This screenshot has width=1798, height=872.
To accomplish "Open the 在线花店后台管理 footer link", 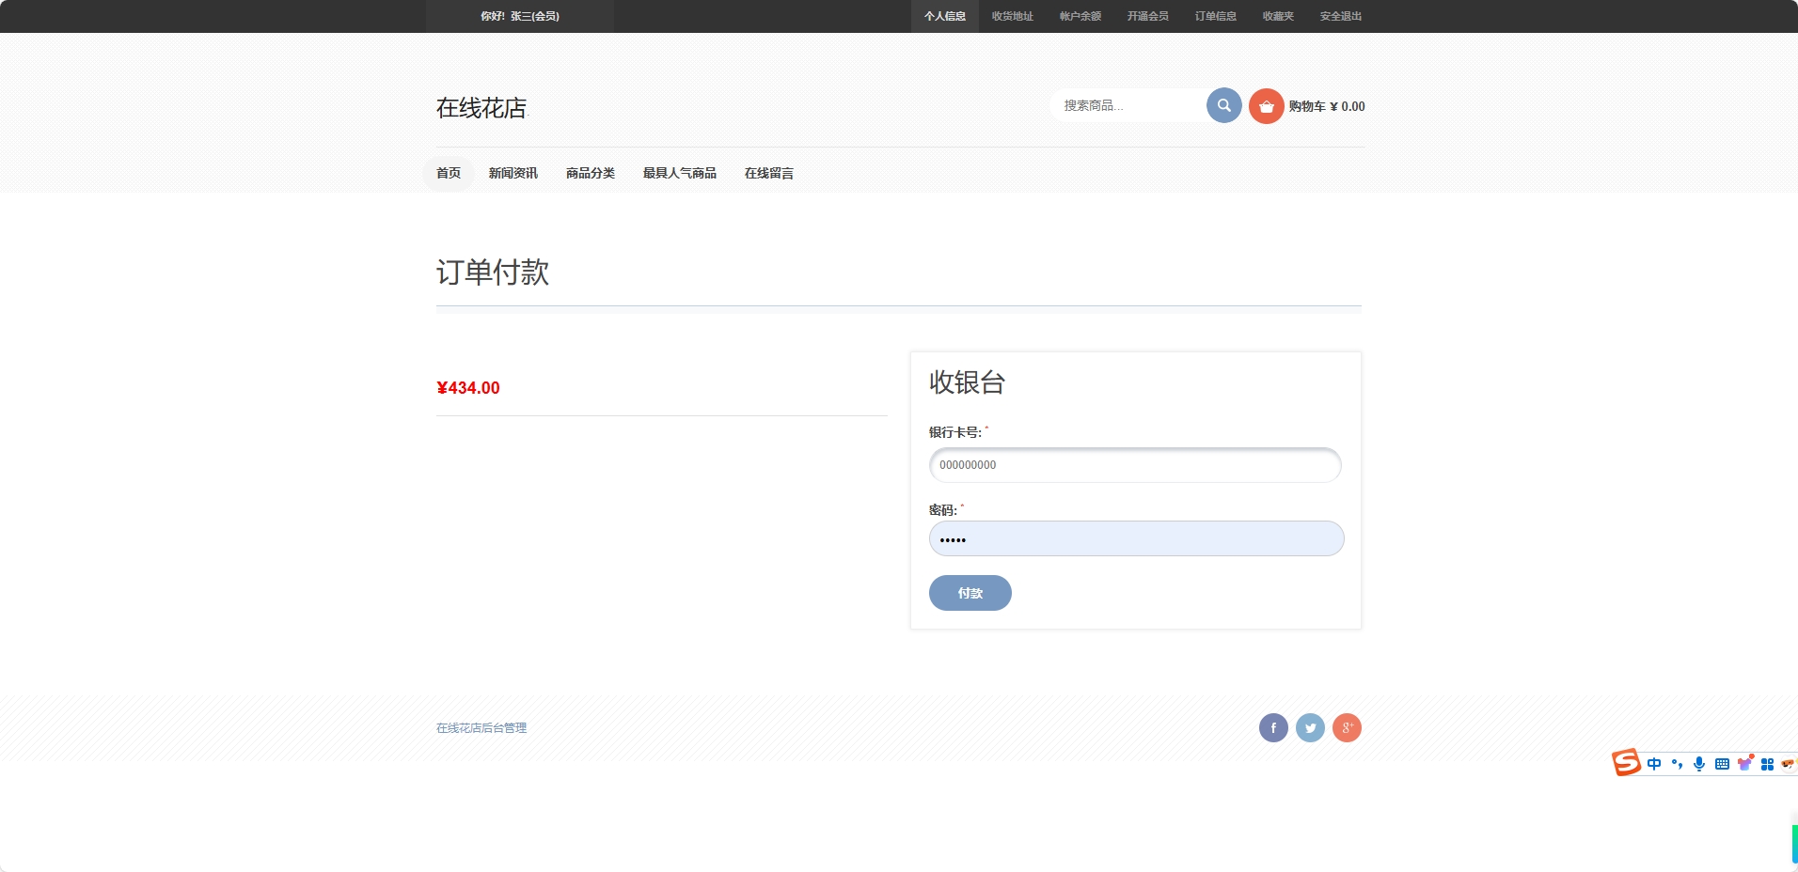I will point(481,727).
